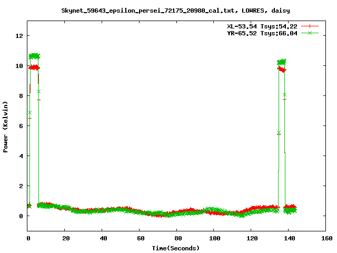Click x-axis tick label 60
The image size is (337, 253).
pyautogui.click(x=141, y=238)
